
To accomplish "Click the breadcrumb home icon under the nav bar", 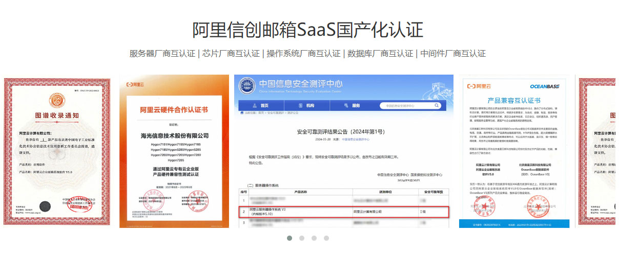I will [x=242, y=112].
